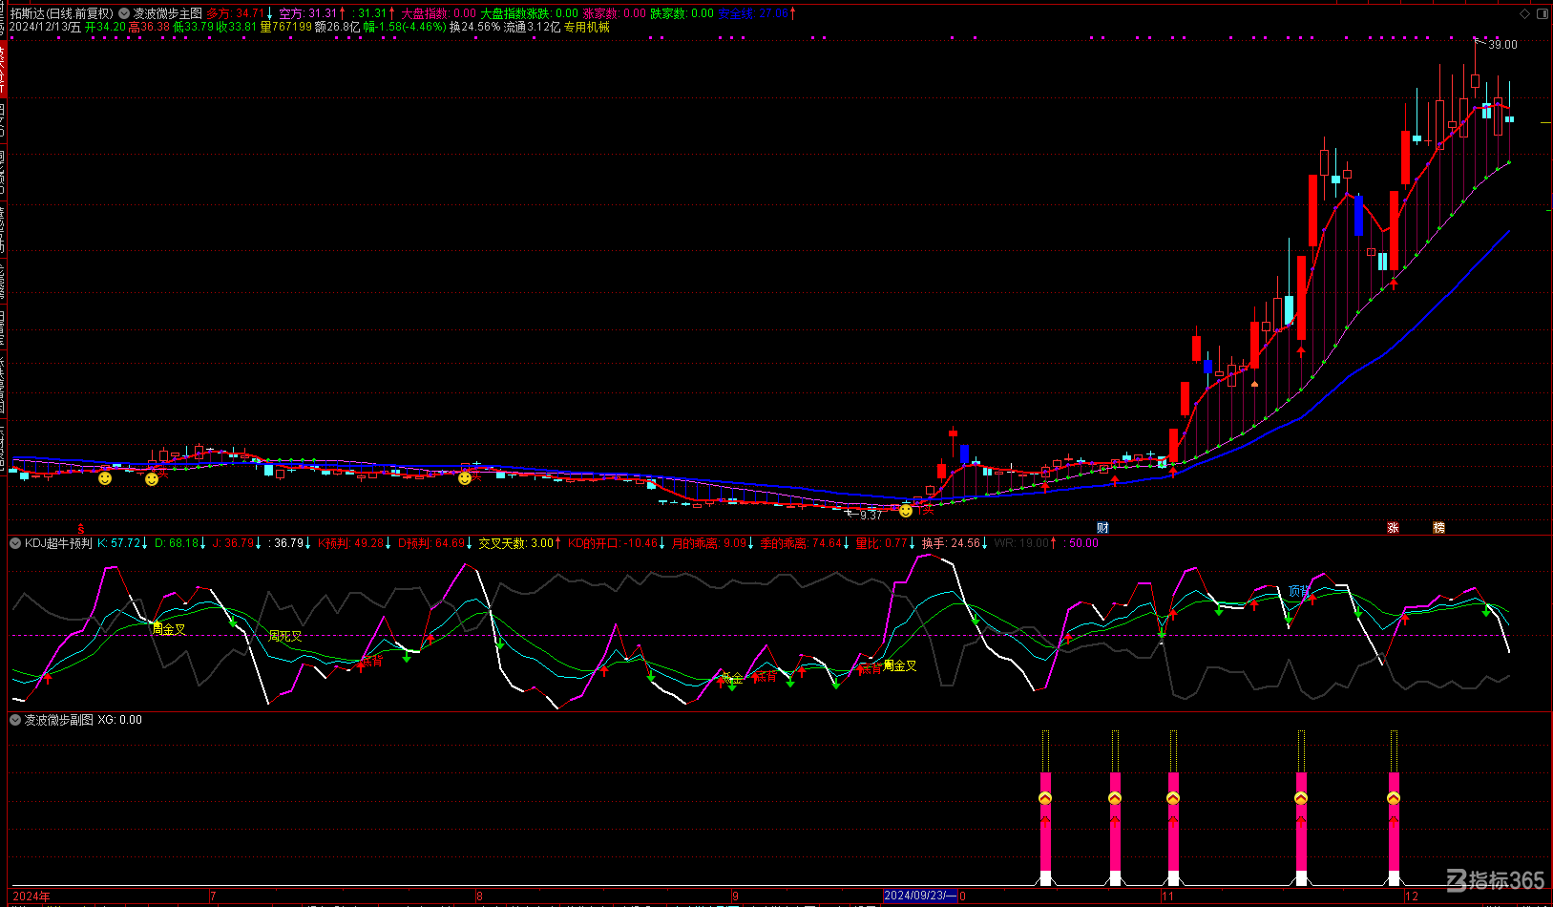Click month 7 on the time axis
Screen dimensions: 1553x907
pyautogui.click(x=213, y=896)
